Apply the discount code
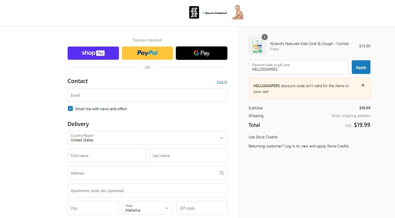 click(361, 67)
